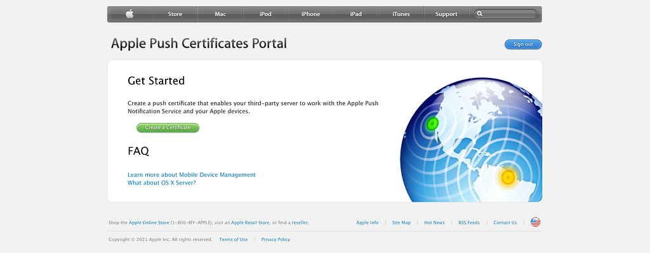Go to the iPod section
This screenshot has height=253, width=650.
click(265, 14)
